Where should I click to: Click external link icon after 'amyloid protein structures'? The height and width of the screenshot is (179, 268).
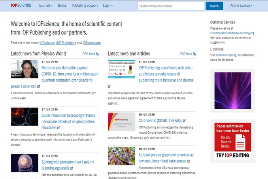(59, 128)
